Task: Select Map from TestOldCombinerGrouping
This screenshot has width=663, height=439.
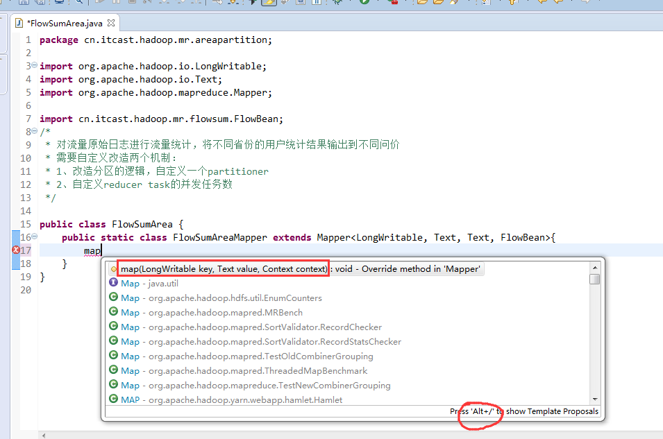Action: point(241,356)
